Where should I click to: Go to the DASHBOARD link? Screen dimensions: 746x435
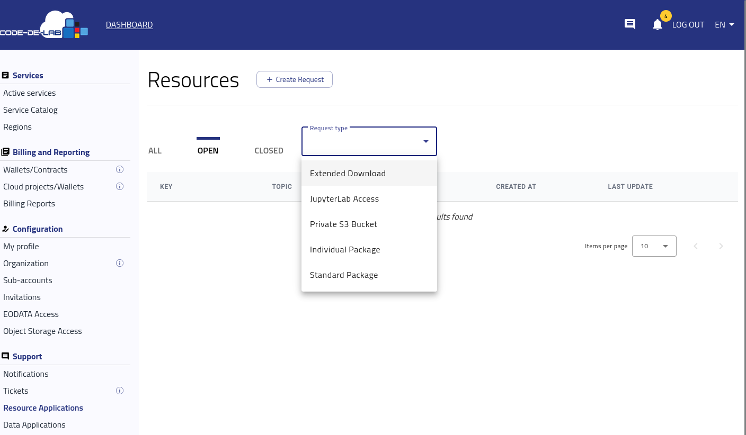point(129,25)
